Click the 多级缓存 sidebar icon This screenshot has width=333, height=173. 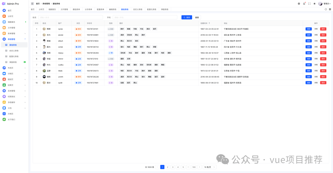click(x=4, y=102)
